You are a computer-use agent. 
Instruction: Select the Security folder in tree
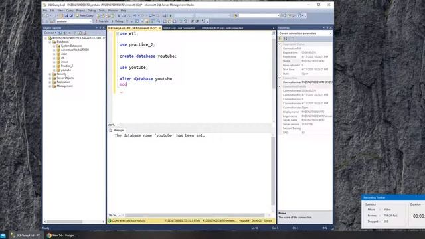pyautogui.click(x=62, y=74)
